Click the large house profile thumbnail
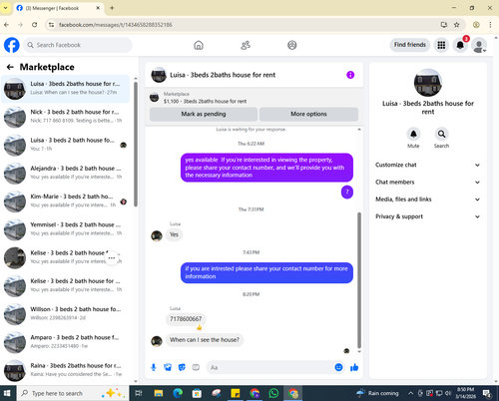Screen dimensions: 499x401 click(x=428, y=83)
